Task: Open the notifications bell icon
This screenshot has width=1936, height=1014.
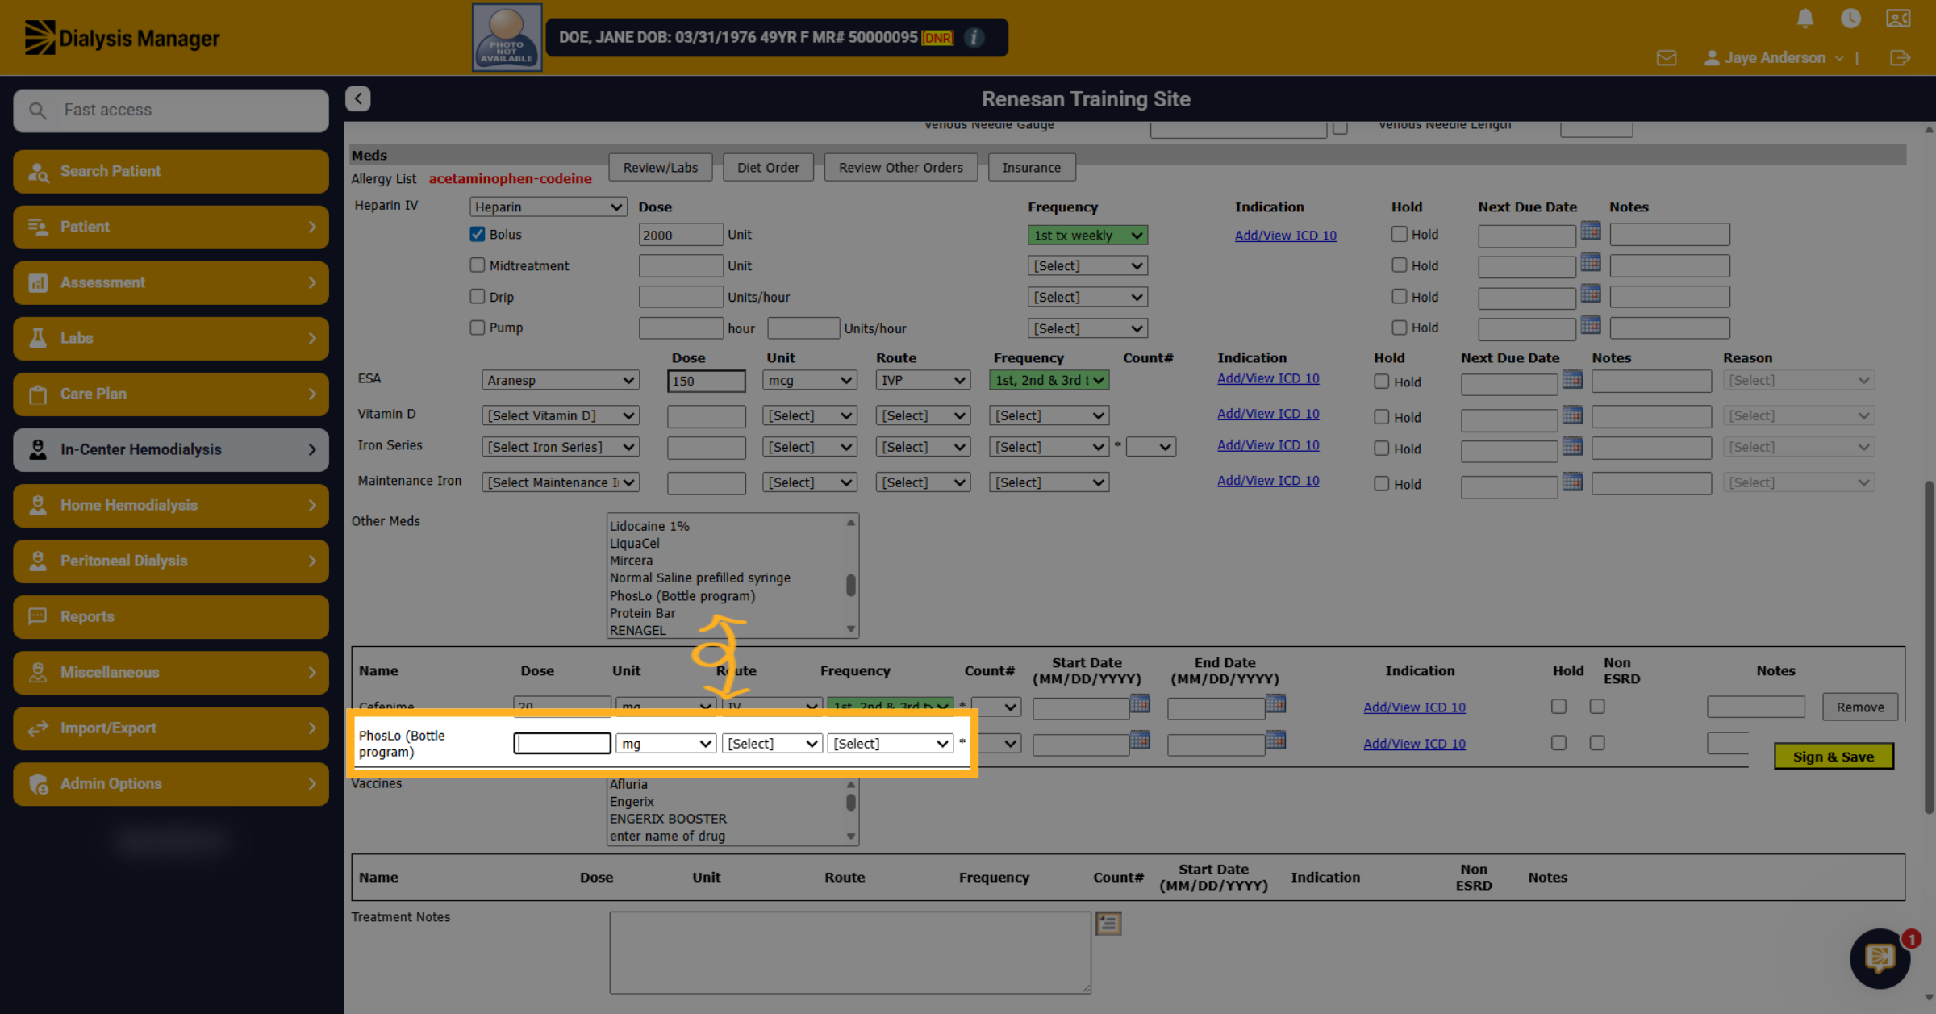Action: [1805, 19]
